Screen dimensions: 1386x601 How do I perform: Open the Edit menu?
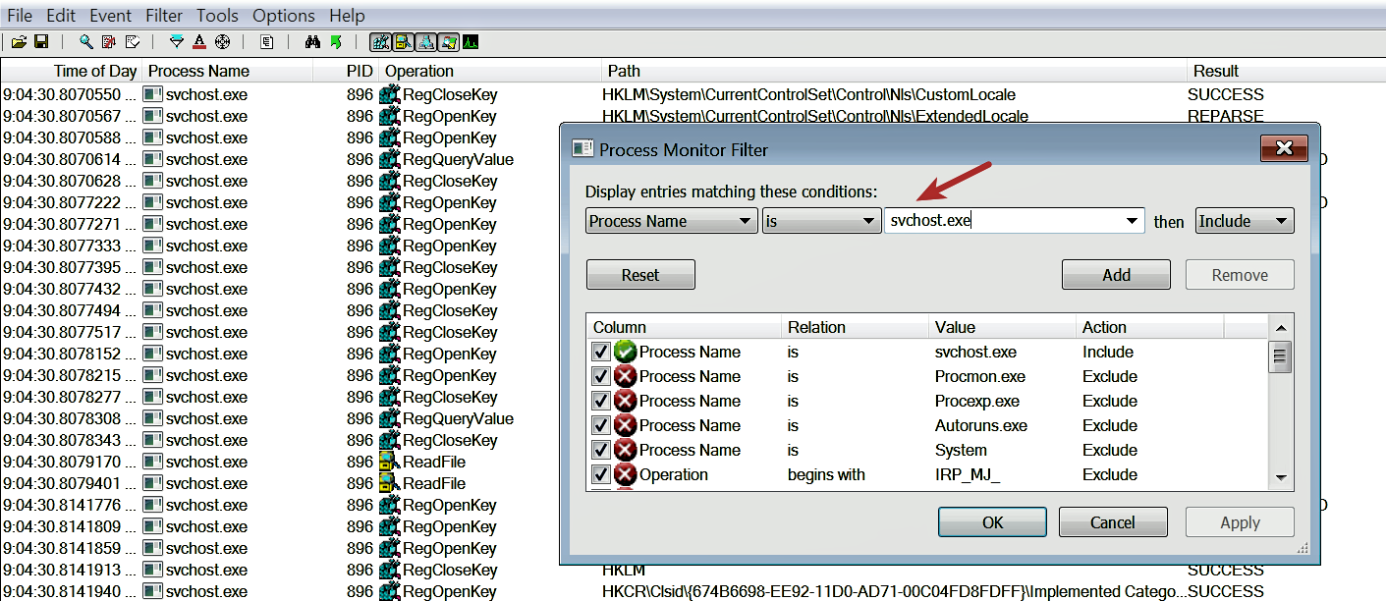pos(61,16)
